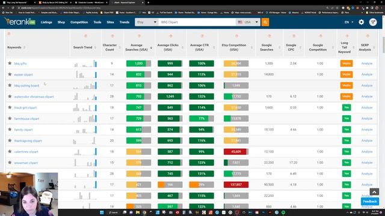385x216 pixels.
Task: Click the BBQ Clipart search input field
Action: pos(197,22)
